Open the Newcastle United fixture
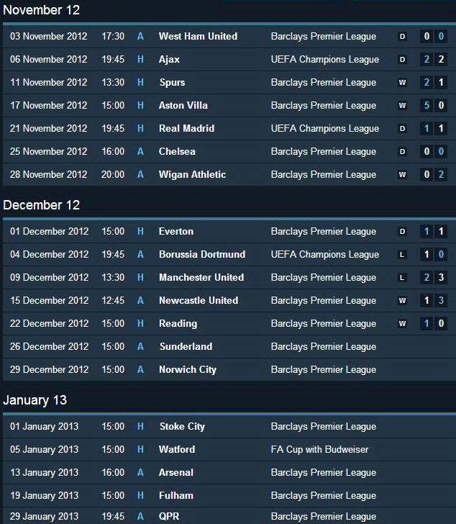 (228, 301)
